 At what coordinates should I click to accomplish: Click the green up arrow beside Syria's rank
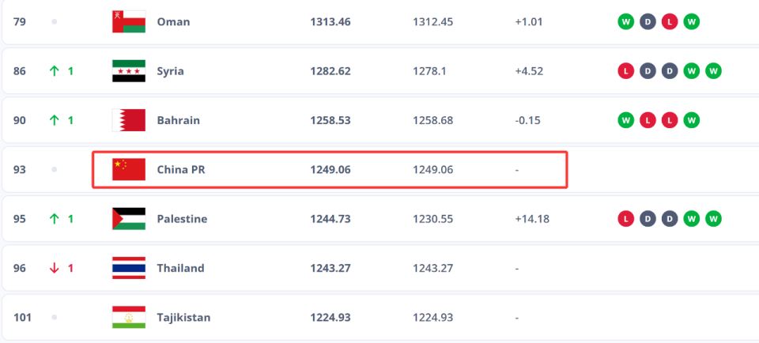tap(55, 71)
